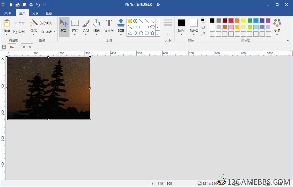Pick the pink palette swatch
The image size is (293, 187).
click(x=231, y=27)
